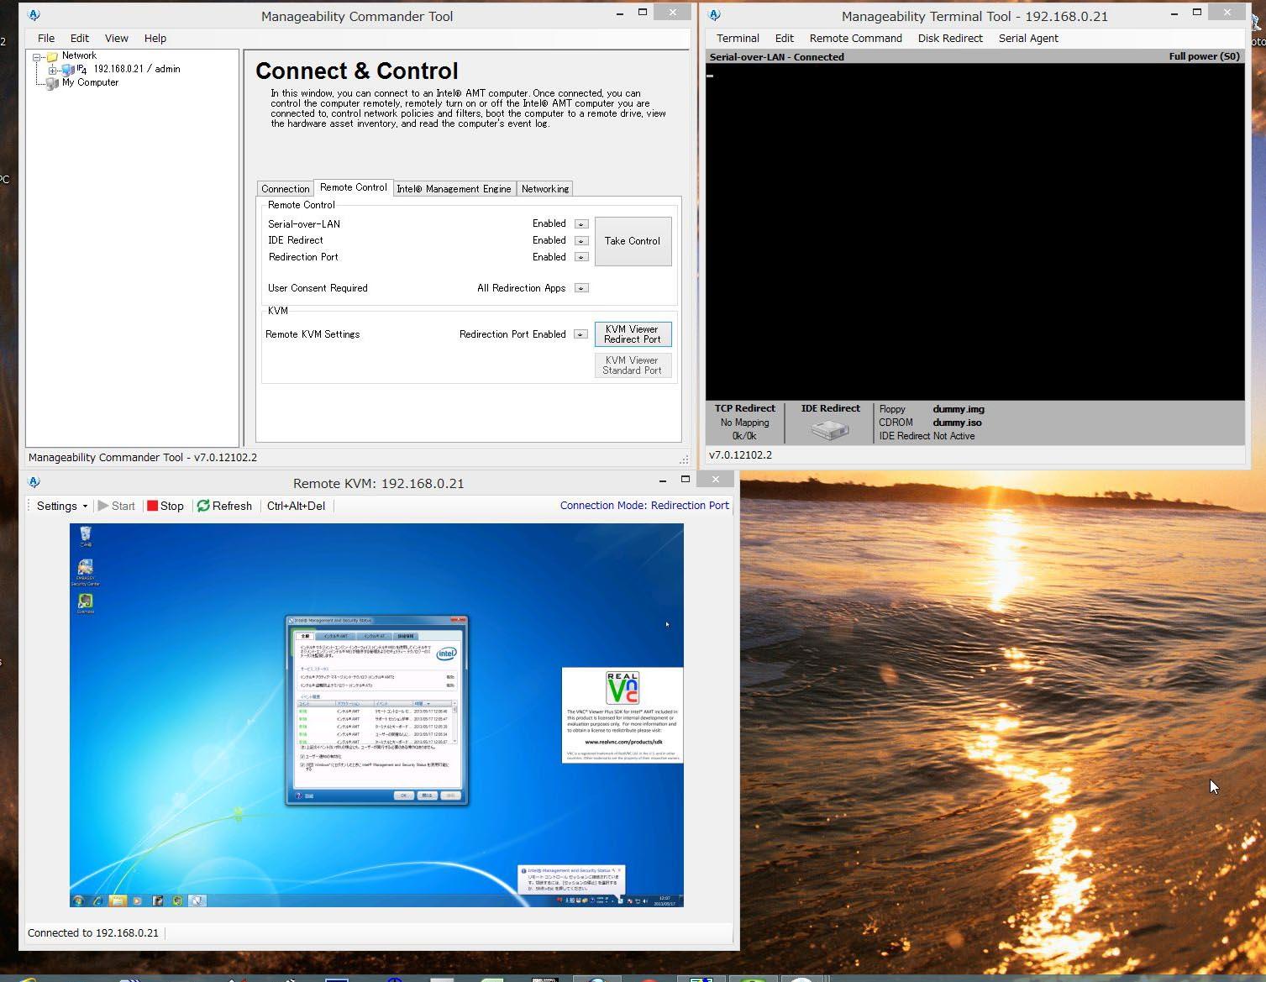1266x982 pixels.
Task: Click the Full power (S0) status text
Action: coord(1204,56)
